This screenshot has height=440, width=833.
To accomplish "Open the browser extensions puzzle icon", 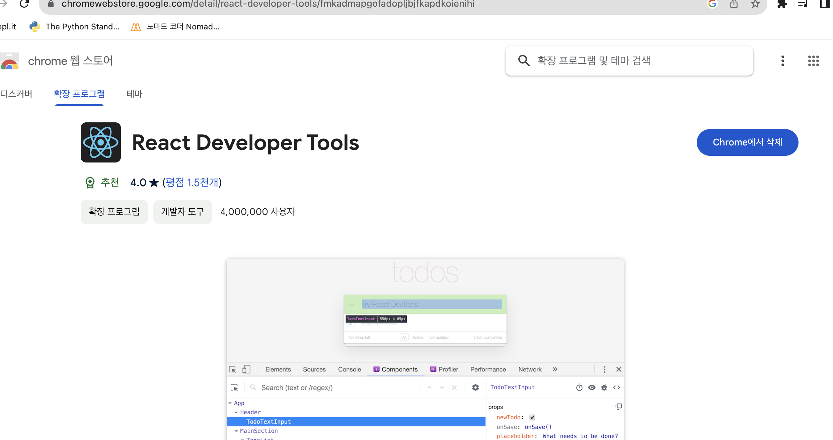I will pos(782,4).
